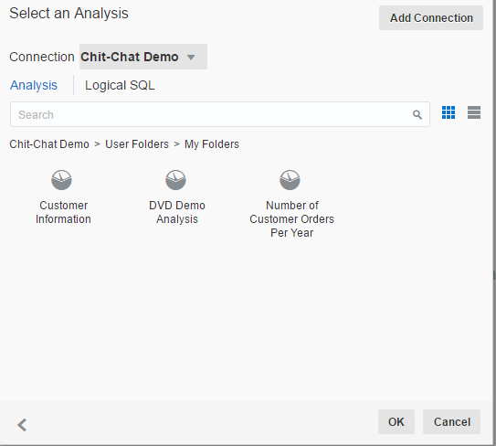Select Number of Customer Orders Per Year icon
Image resolution: width=496 pixels, height=446 pixels.
[290, 180]
